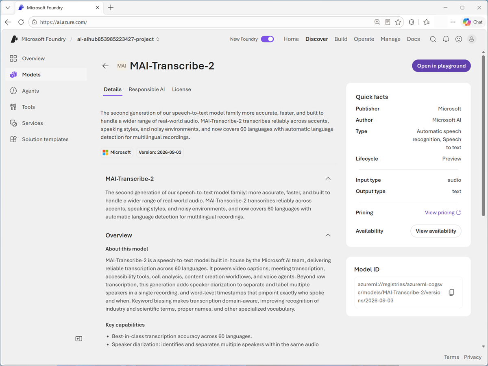The width and height of the screenshot is (488, 366).
Task: Close the Microsoft Foundry browser tab
Action: (97, 7)
